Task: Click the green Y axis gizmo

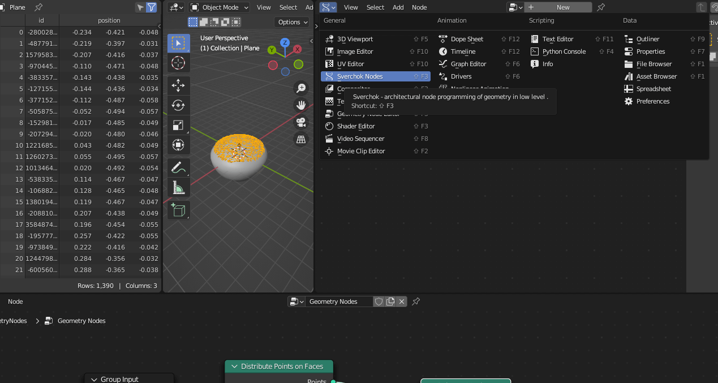Action: click(x=272, y=50)
